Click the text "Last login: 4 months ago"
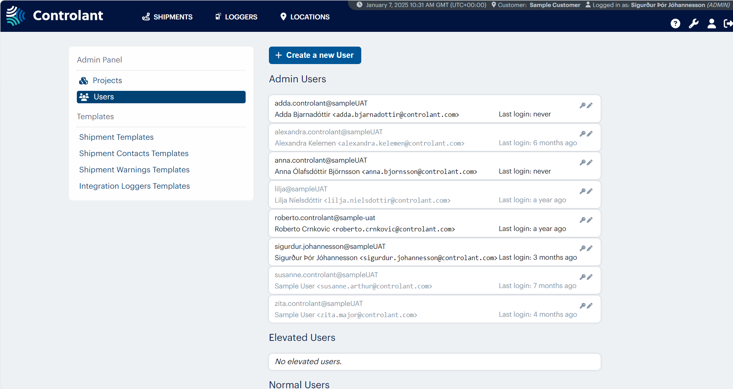 coord(538,314)
